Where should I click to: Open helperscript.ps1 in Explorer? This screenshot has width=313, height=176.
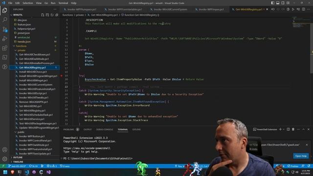(x=26, y=29)
